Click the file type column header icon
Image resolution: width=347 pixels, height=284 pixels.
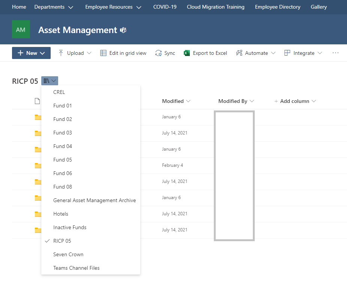tap(38, 101)
